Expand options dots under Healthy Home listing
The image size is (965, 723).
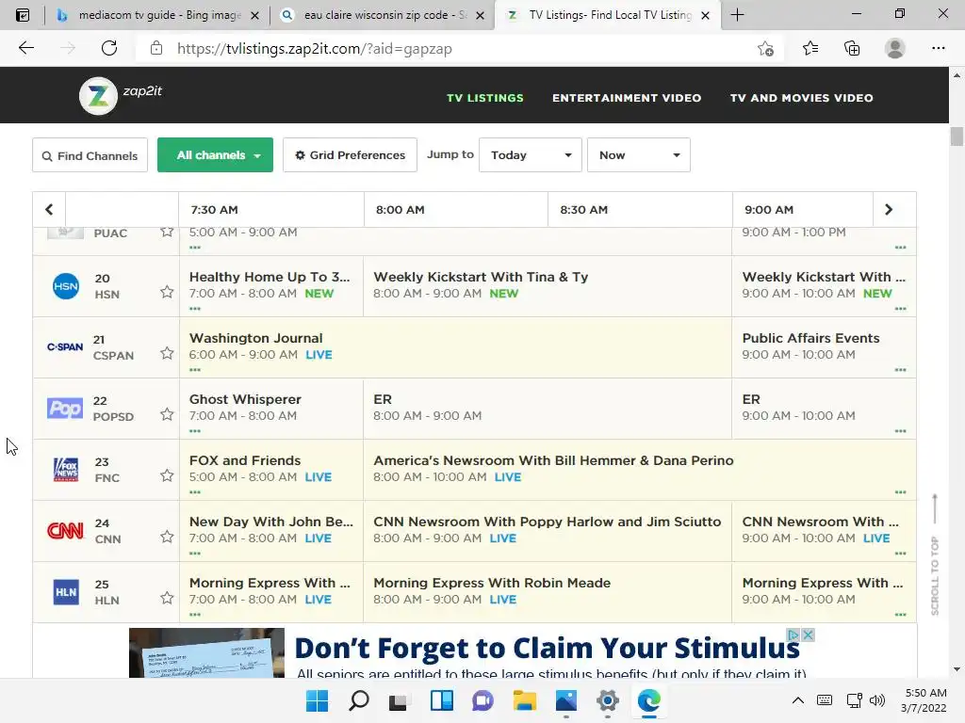(195, 309)
